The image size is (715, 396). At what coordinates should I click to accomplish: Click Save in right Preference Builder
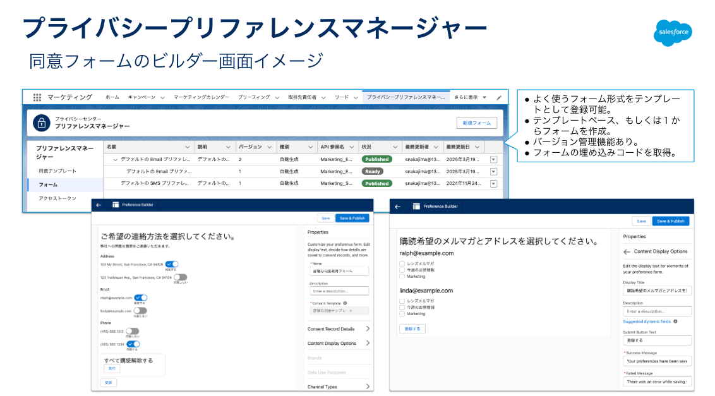(x=641, y=221)
